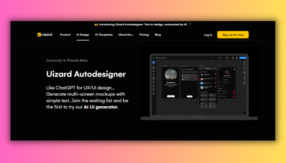Screen dimensions: 286x163
Task: Click the Uizard logo
Action: [45, 35]
